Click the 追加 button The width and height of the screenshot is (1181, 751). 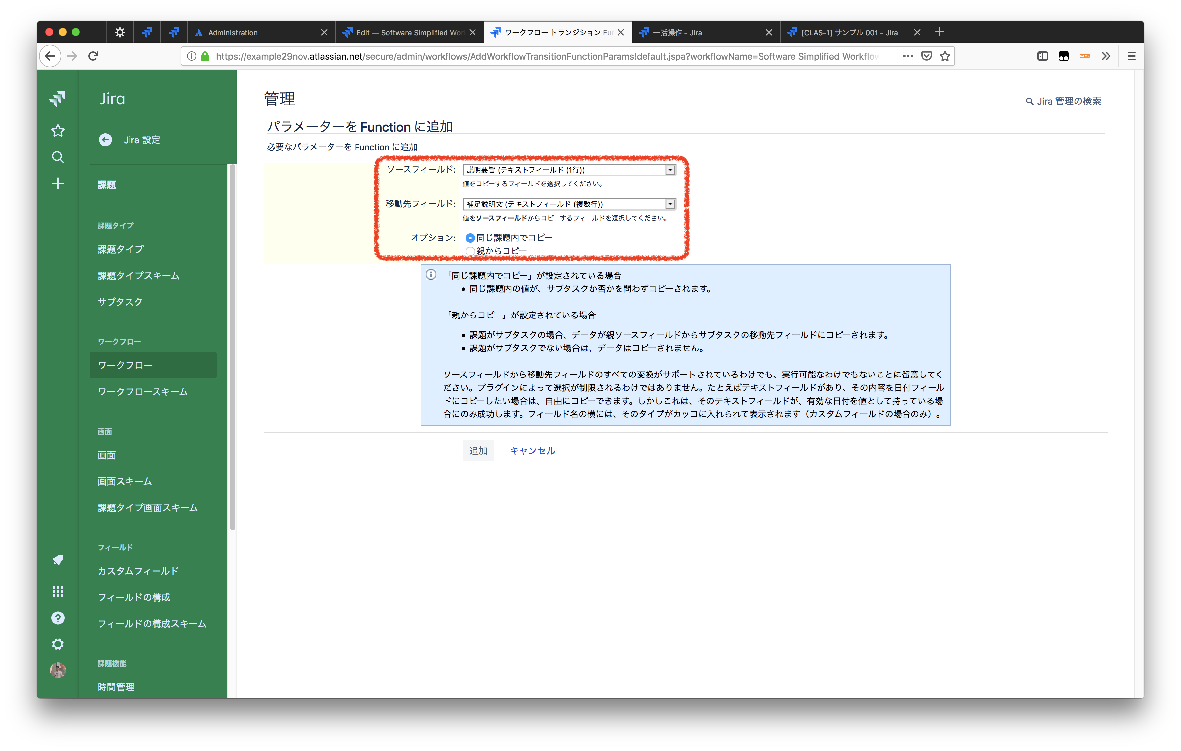pos(478,450)
